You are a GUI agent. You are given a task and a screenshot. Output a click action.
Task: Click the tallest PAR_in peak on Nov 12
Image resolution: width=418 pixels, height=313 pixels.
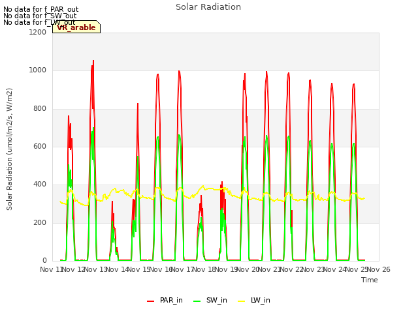93,61
